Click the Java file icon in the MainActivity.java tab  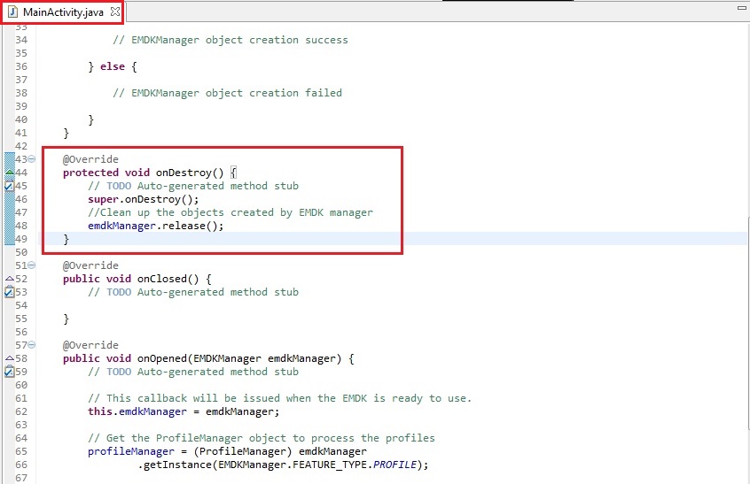pos(13,12)
